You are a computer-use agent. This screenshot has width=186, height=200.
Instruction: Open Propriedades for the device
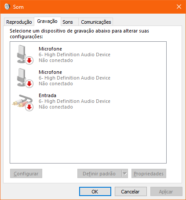click(149, 174)
